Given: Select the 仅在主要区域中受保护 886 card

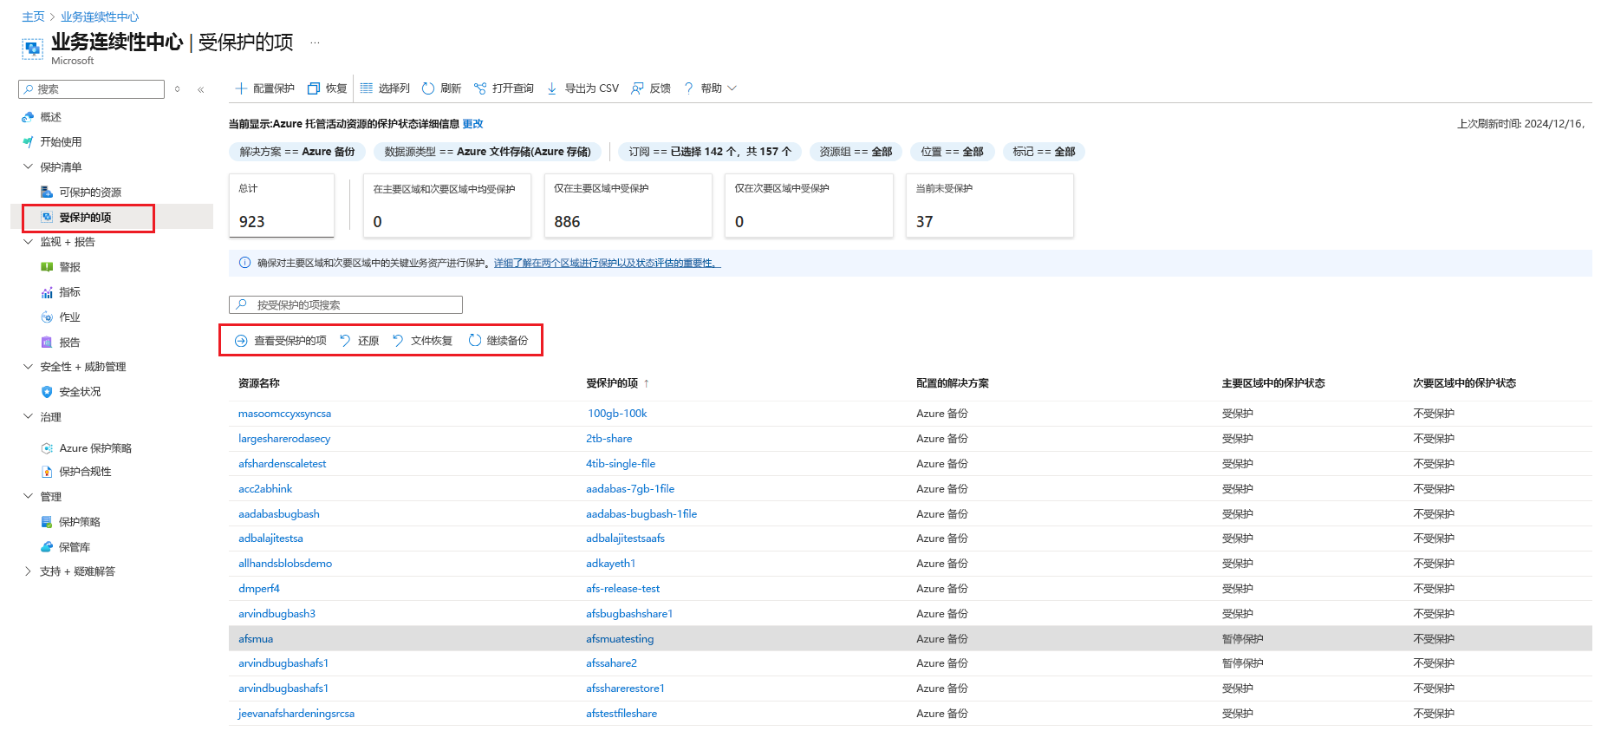Looking at the screenshot, I should tap(628, 206).
